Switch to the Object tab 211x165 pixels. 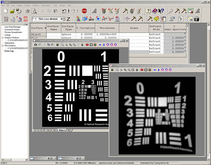point(62,130)
